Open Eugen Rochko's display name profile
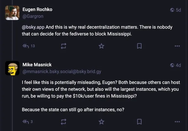 point(37,9)
